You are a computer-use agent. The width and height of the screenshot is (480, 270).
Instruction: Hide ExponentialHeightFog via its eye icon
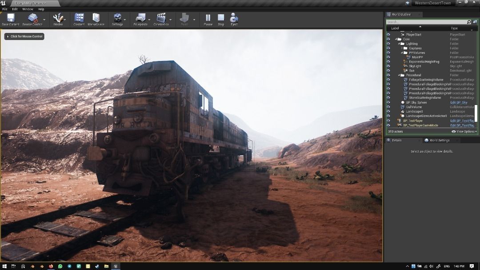(x=388, y=61)
